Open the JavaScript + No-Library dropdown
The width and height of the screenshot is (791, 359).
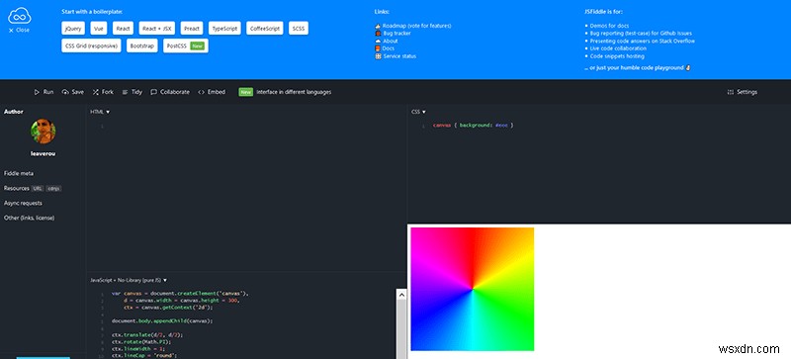coord(129,279)
